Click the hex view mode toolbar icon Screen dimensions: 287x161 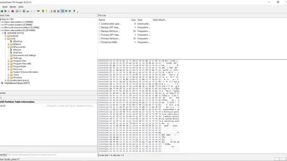coord(70,11)
